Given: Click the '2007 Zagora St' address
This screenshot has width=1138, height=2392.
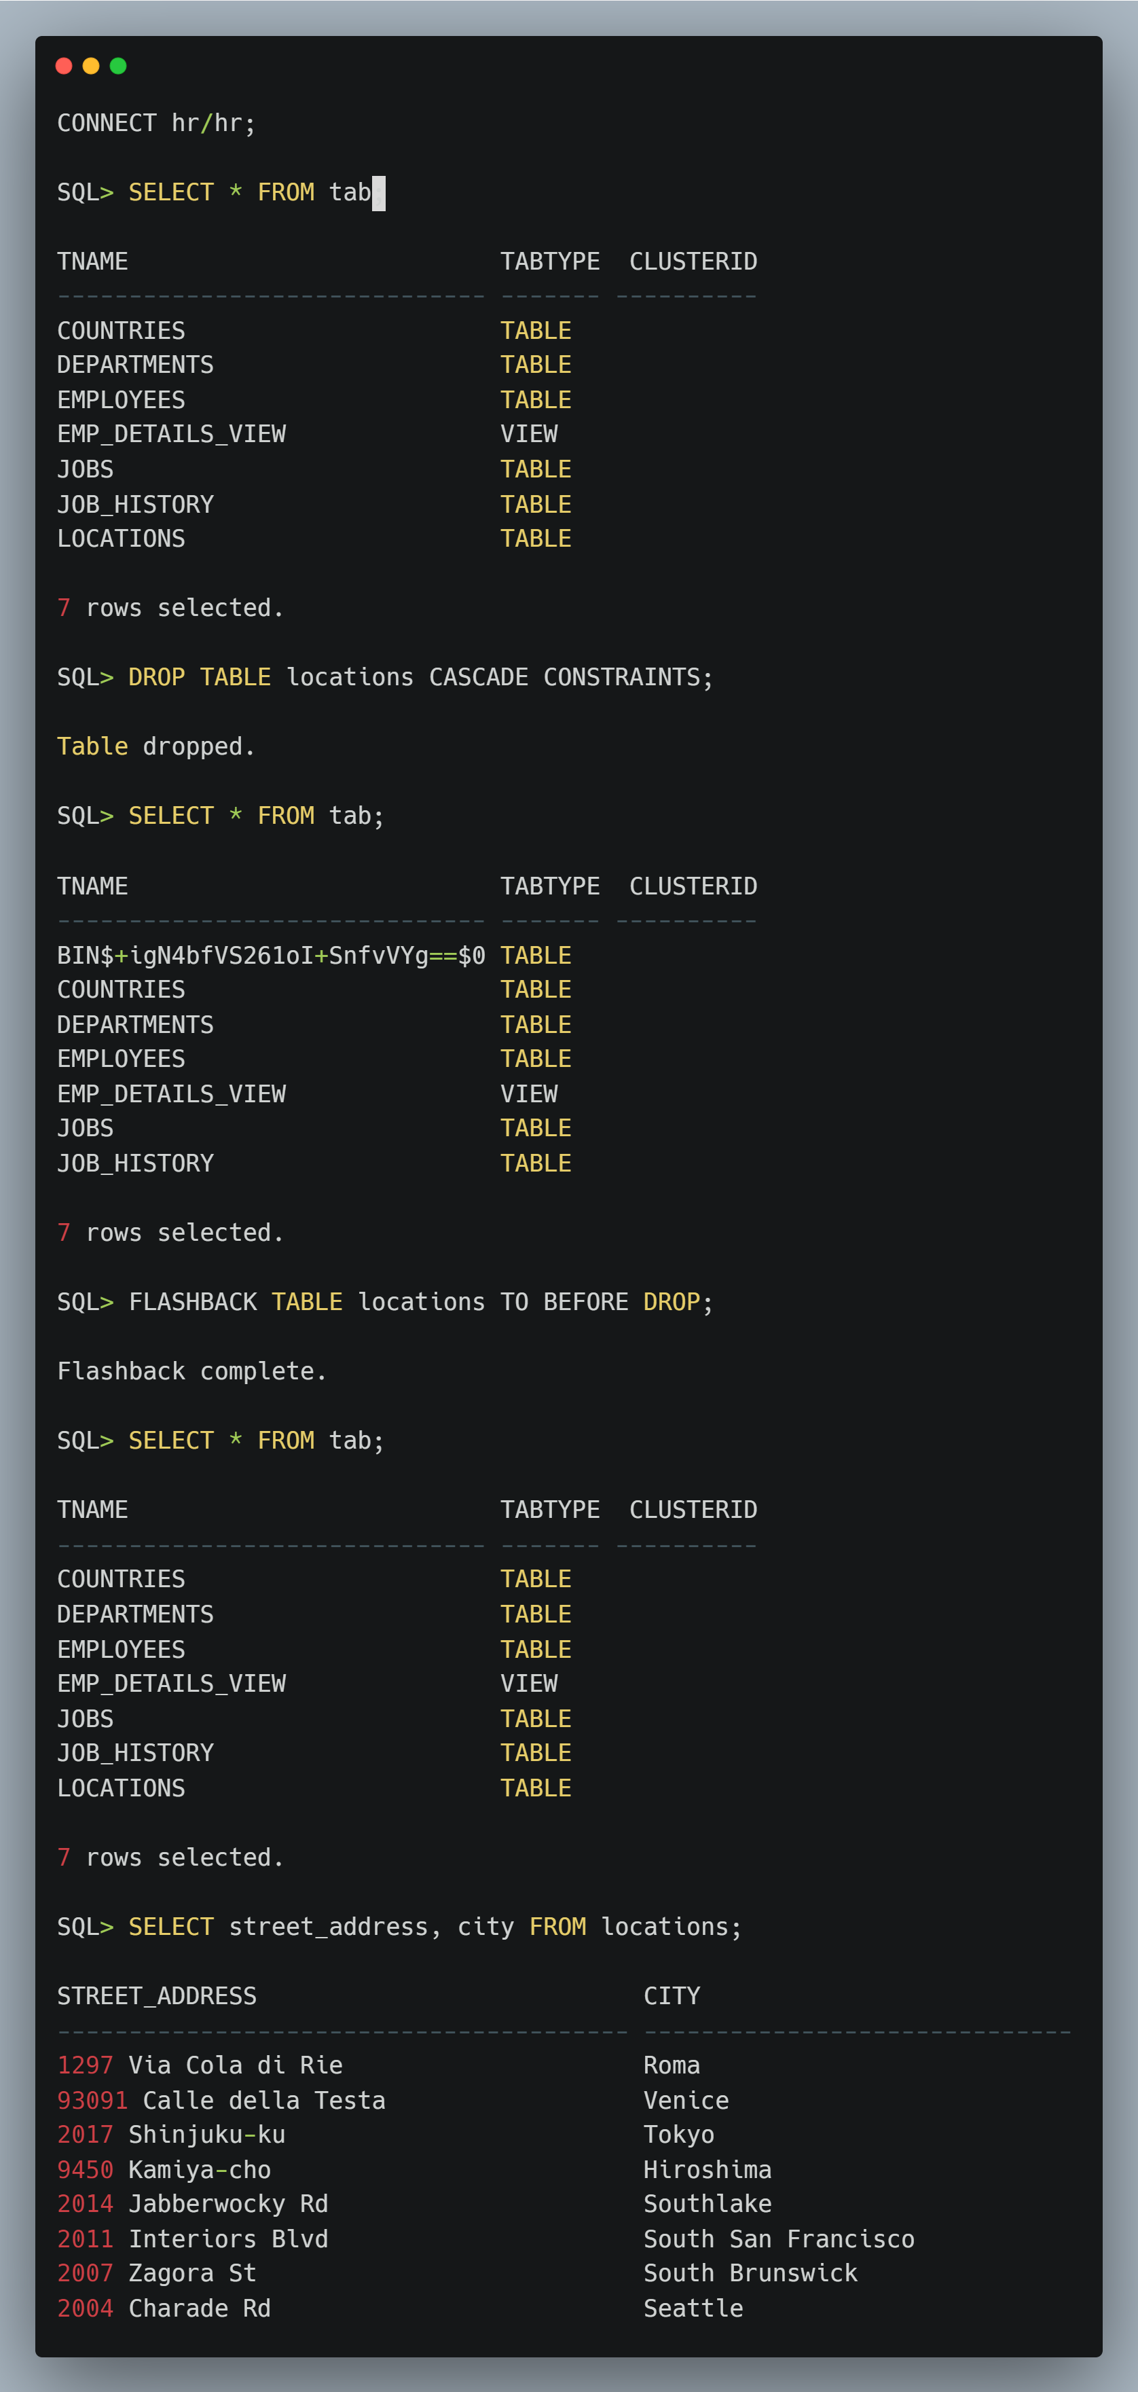Looking at the screenshot, I should (x=157, y=2273).
